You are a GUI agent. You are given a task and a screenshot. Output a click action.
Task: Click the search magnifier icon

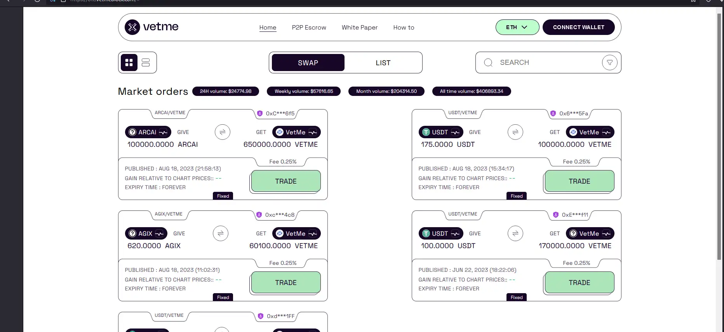point(488,63)
